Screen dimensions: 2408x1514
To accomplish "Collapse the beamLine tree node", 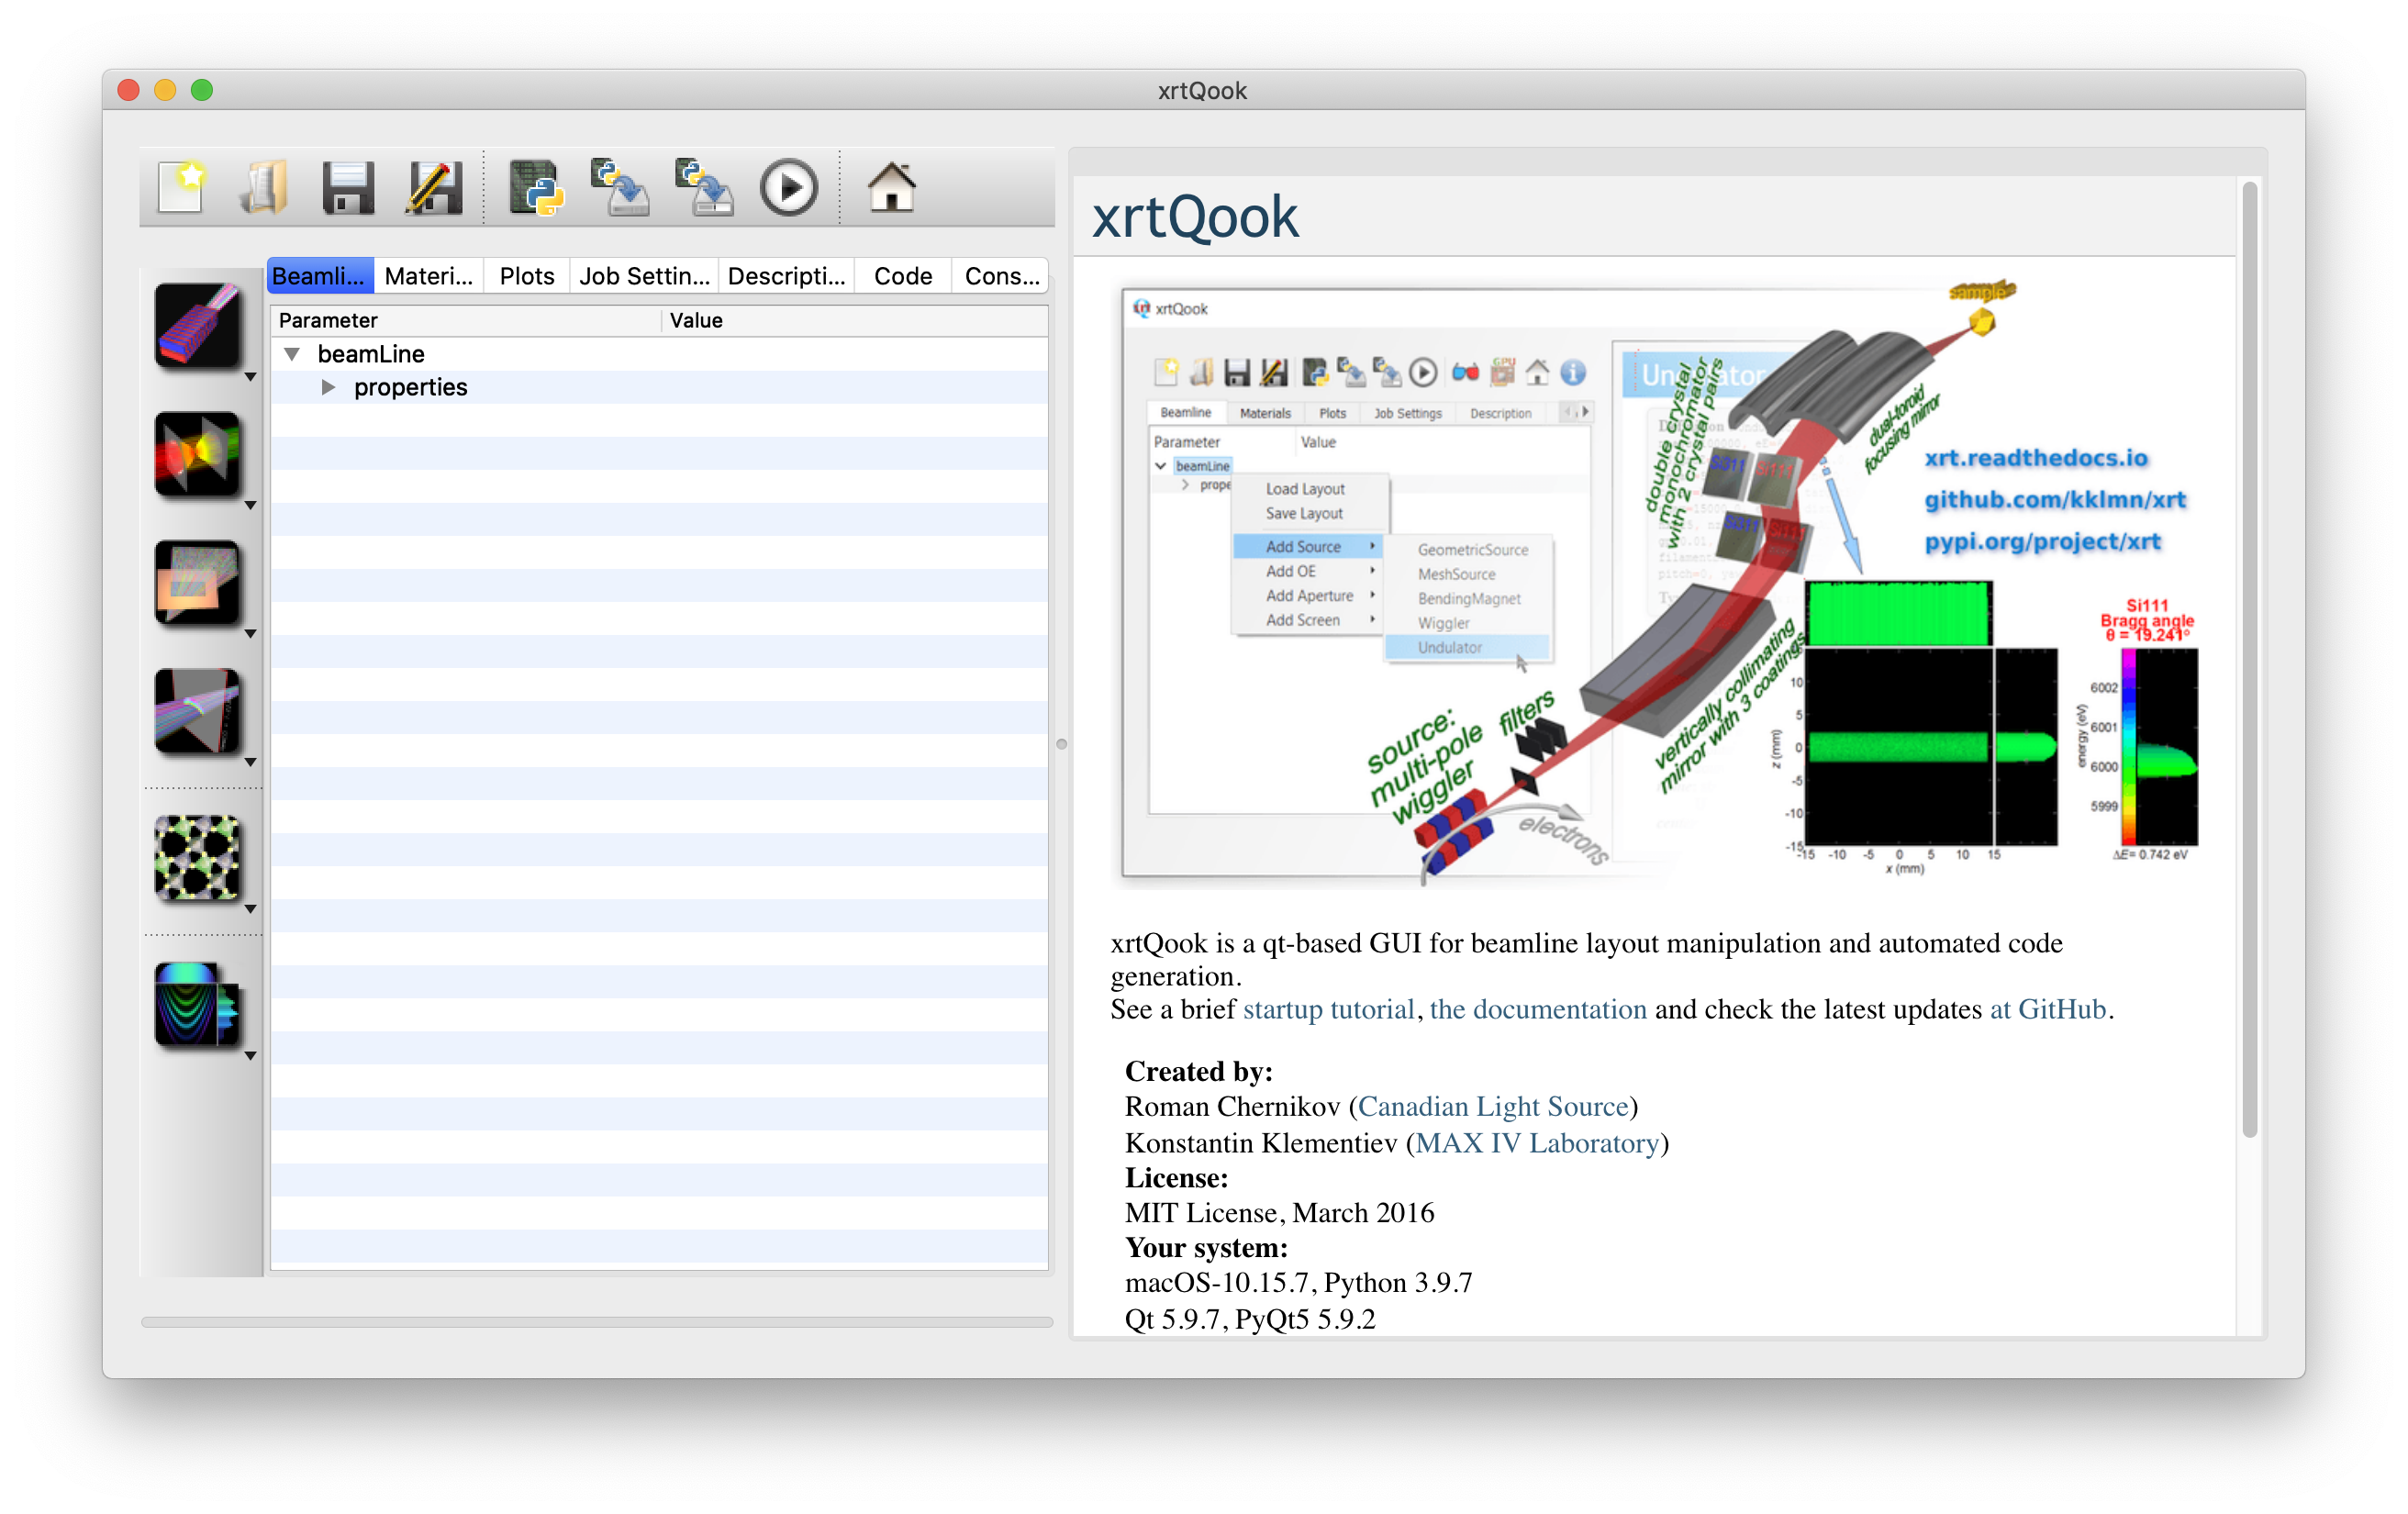I will [x=292, y=354].
